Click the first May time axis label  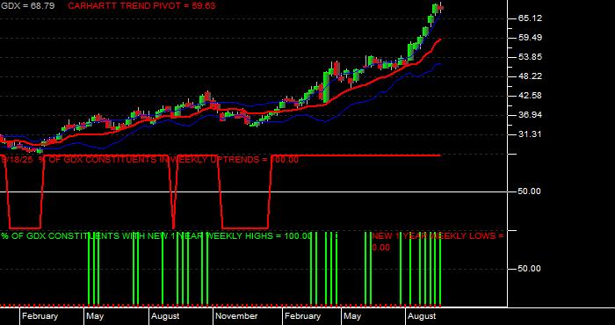pyautogui.click(x=95, y=316)
